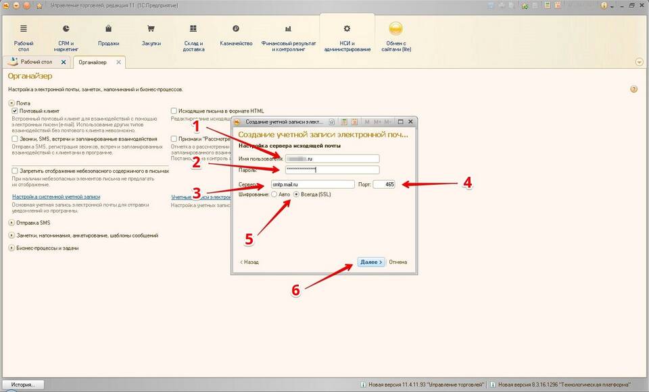Click the Порт input field
Viewport: 649px width, 392px height.
coord(383,184)
